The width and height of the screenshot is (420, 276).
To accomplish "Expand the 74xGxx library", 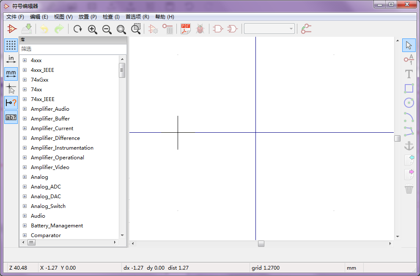I will [25, 80].
